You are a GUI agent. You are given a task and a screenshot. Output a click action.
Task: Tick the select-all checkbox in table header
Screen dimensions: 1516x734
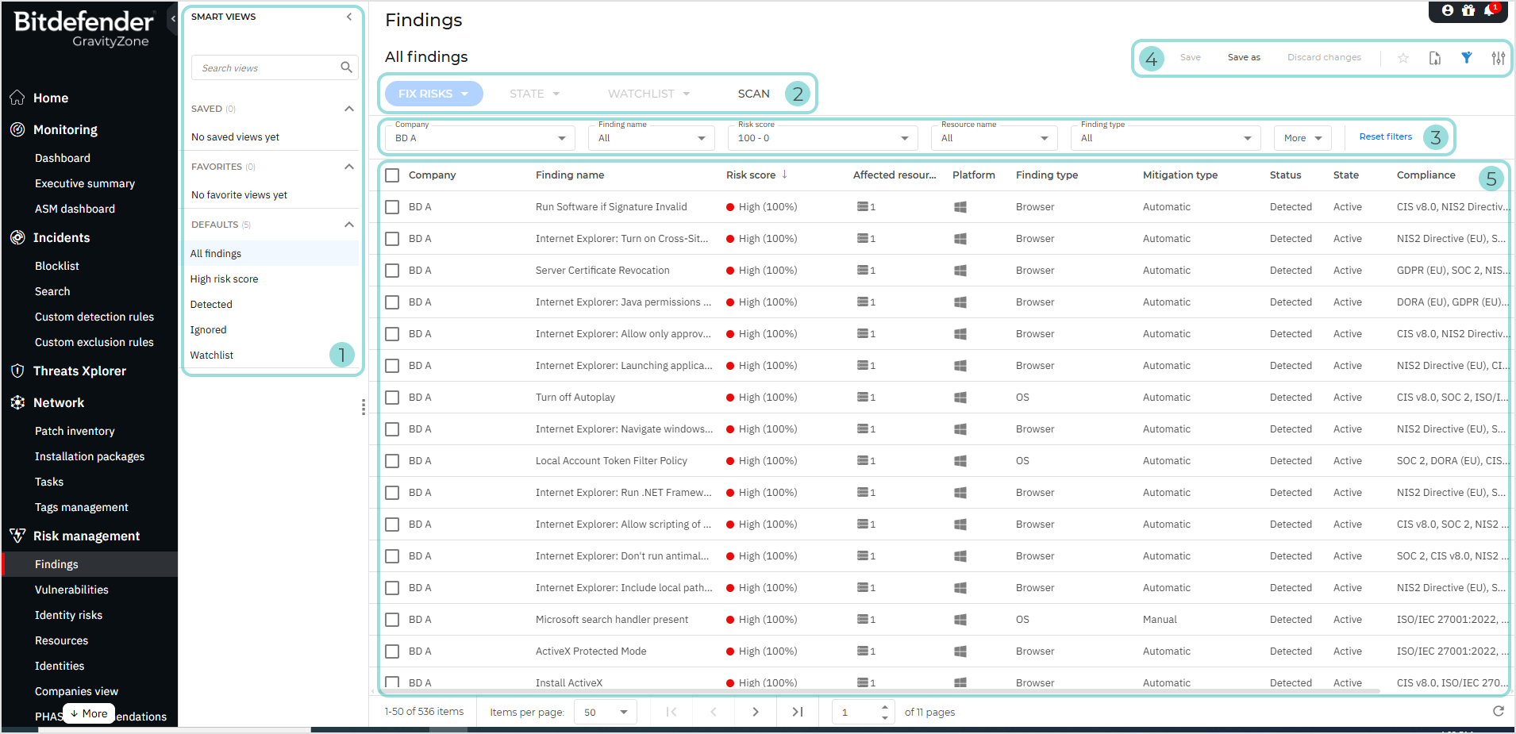point(392,175)
